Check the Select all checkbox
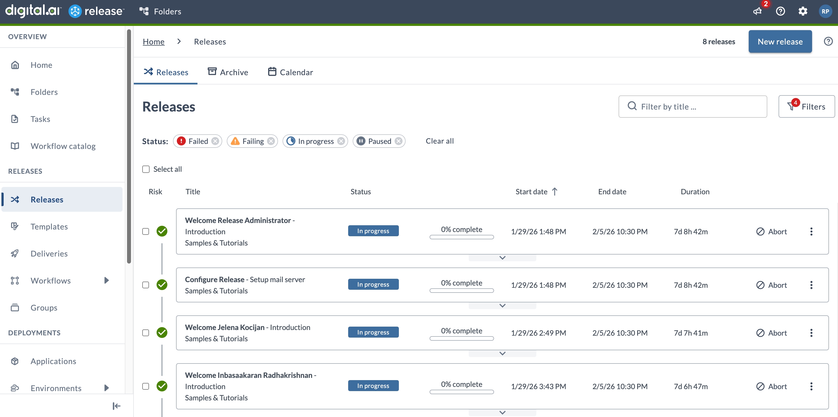 click(146, 169)
